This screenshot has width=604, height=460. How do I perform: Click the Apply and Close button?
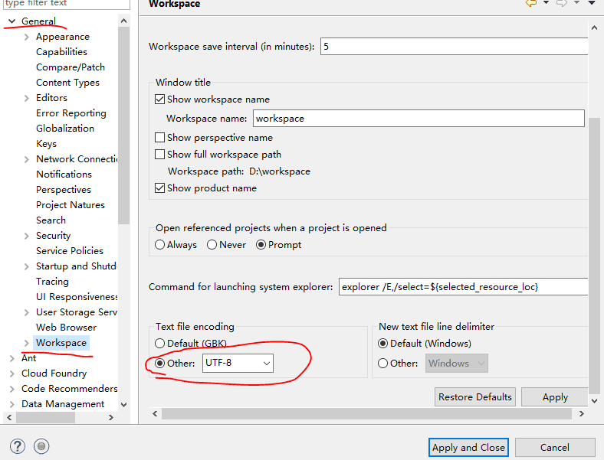pos(468,448)
